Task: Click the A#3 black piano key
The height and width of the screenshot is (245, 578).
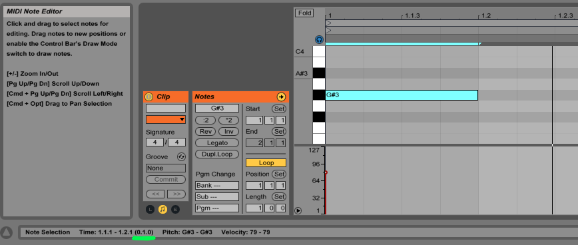Action: 319,73
